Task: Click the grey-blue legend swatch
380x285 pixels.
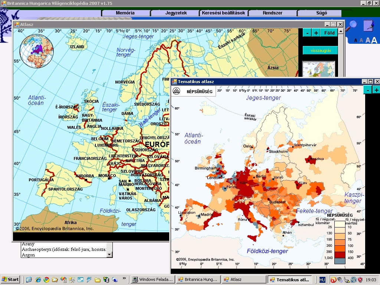Action: coord(340,261)
